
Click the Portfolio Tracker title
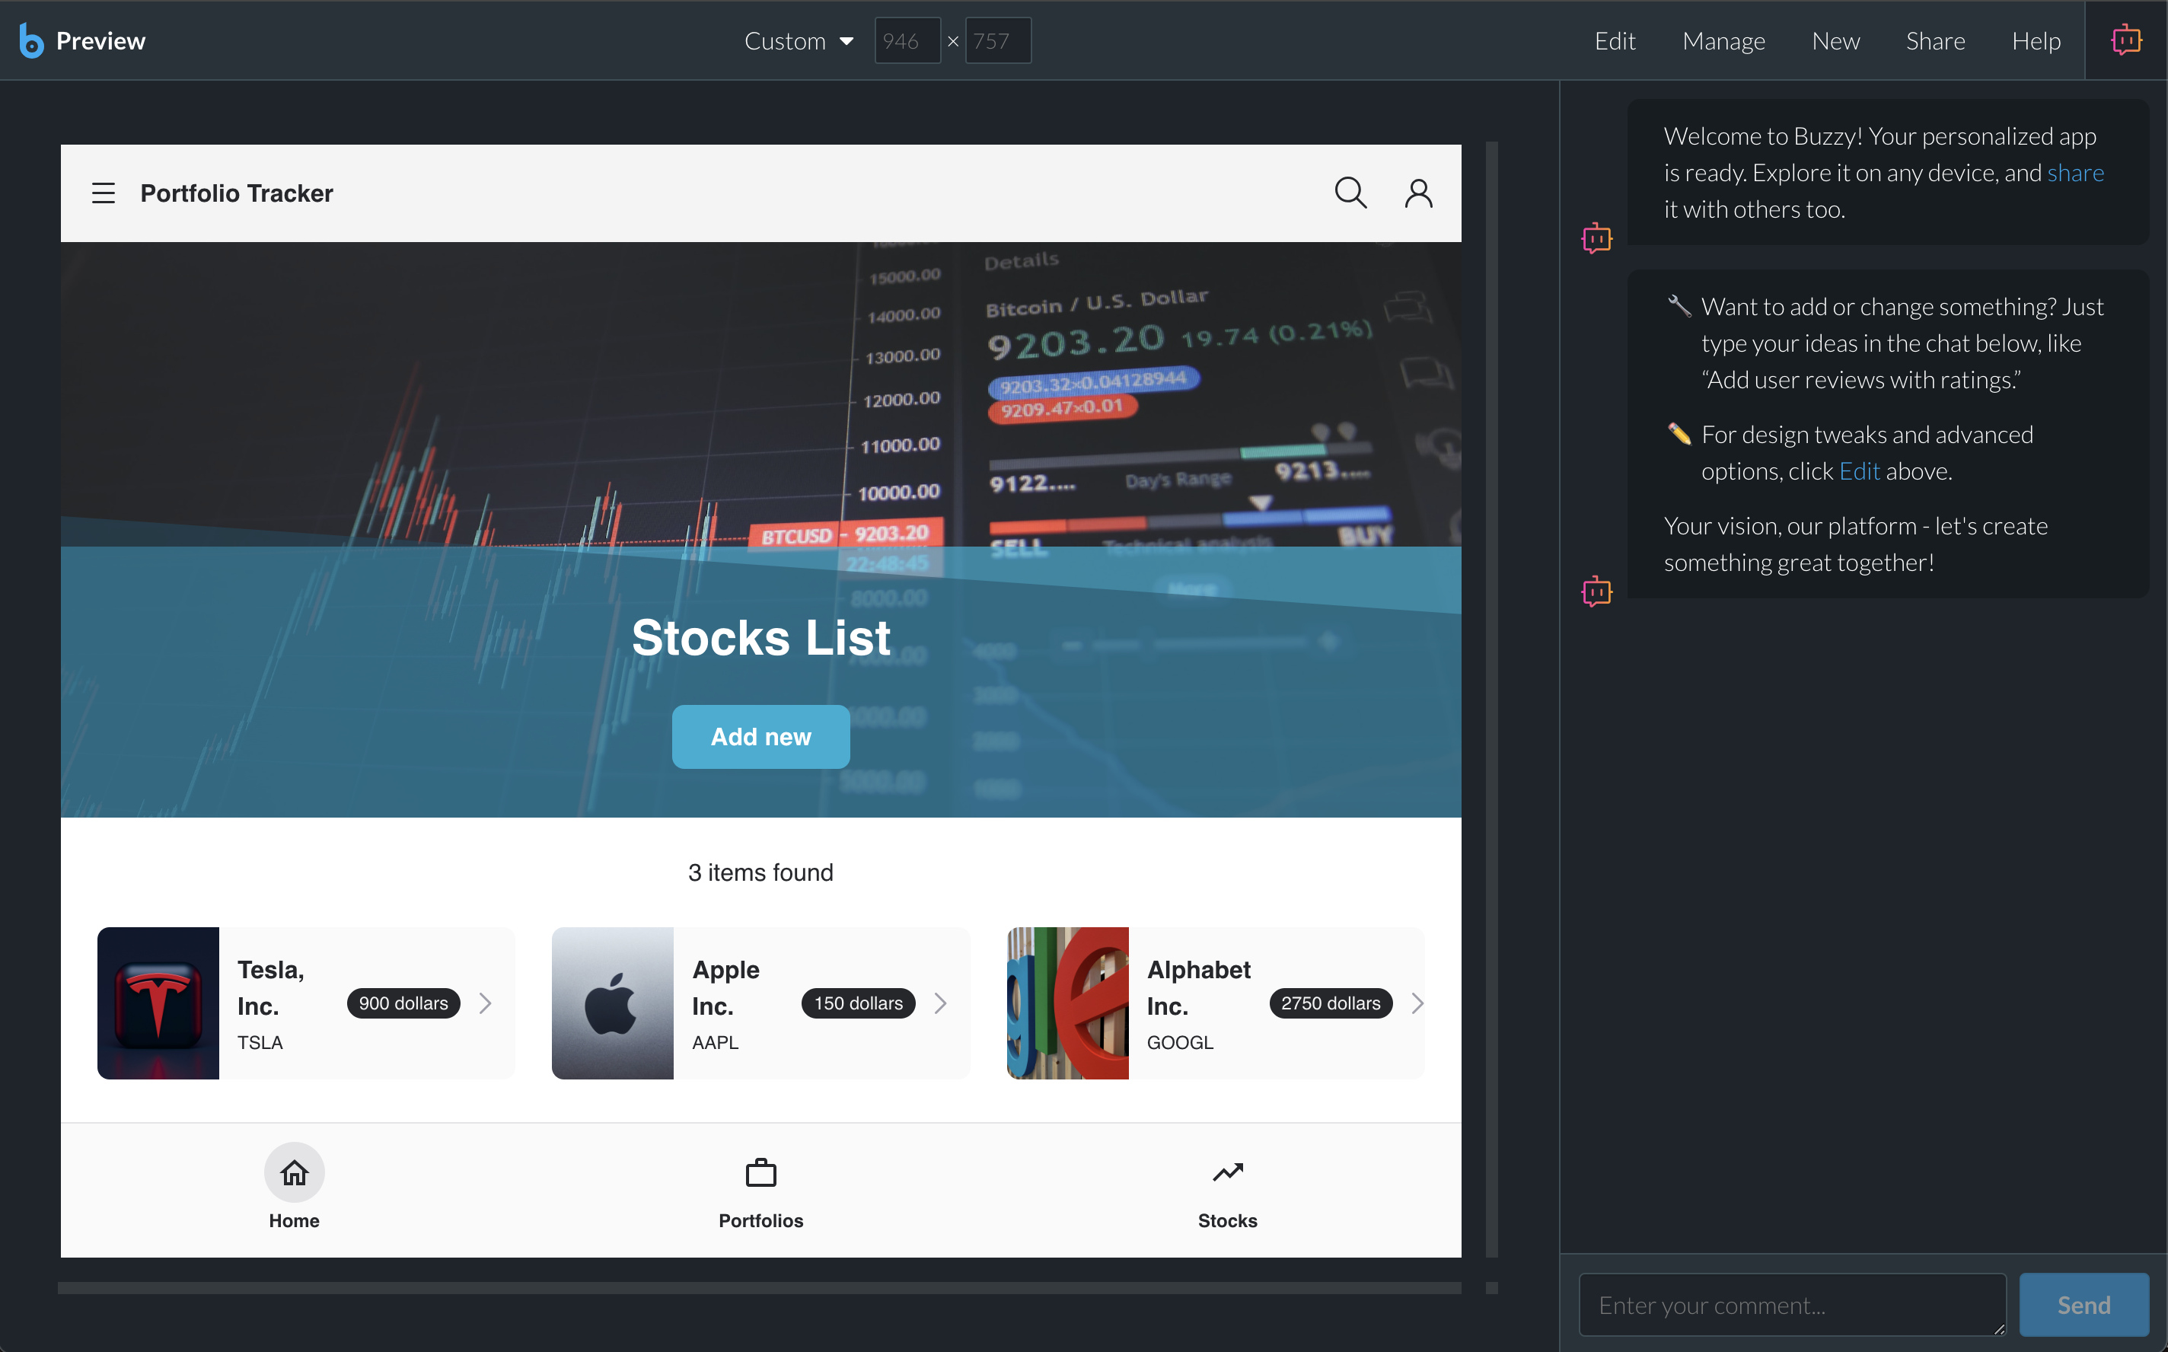coord(237,193)
